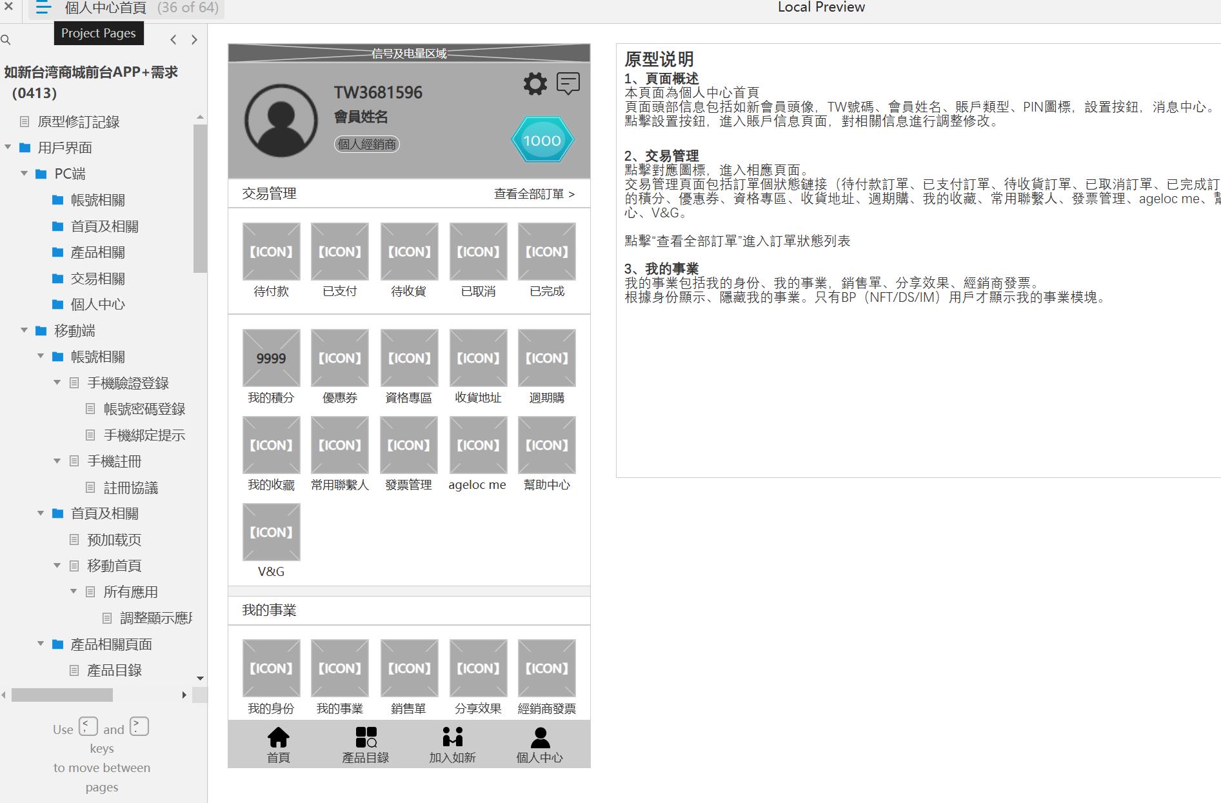Open the 我的事業 icon in the bottom row

[x=340, y=668]
